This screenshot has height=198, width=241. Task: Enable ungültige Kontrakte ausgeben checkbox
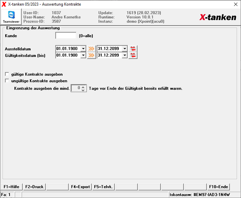click(x=7, y=81)
